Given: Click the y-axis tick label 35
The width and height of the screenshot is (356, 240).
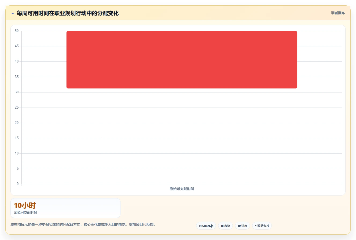Looking at the screenshot, I should [x=17, y=77].
